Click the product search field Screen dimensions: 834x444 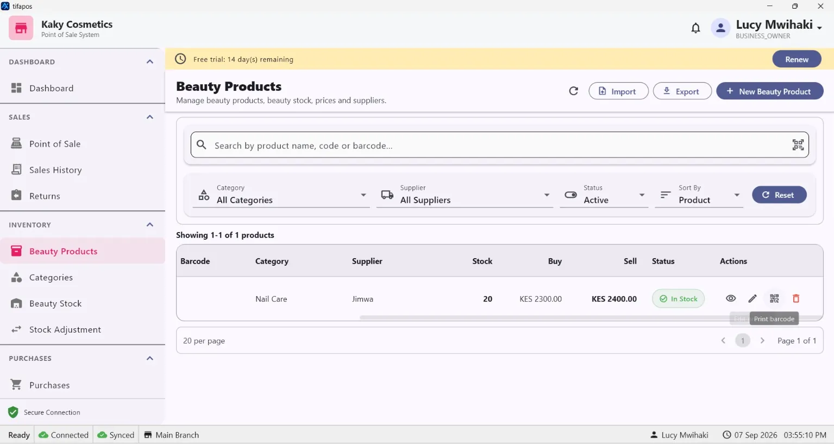coord(499,145)
